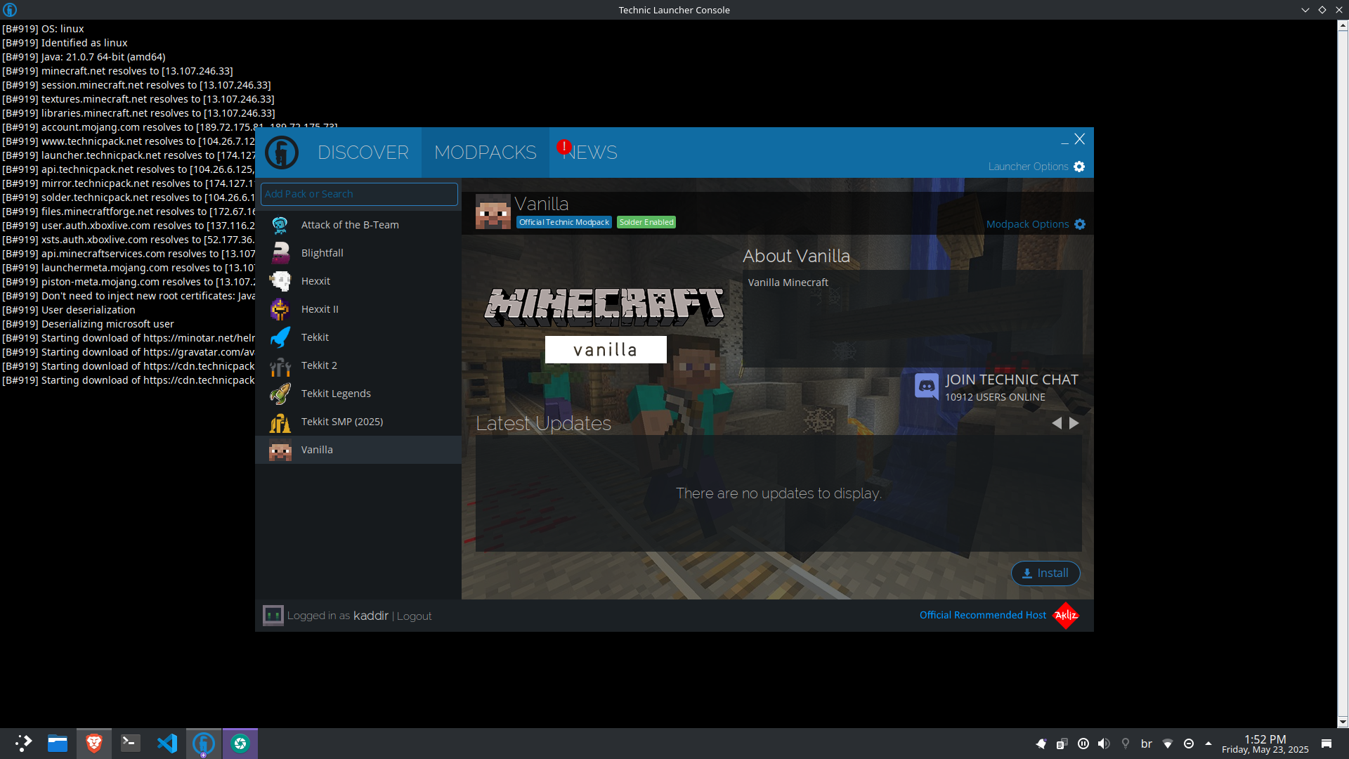1349x759 pixels.
Task: Click the Technic logo in the launcher header
Action: tap(282, 153)
